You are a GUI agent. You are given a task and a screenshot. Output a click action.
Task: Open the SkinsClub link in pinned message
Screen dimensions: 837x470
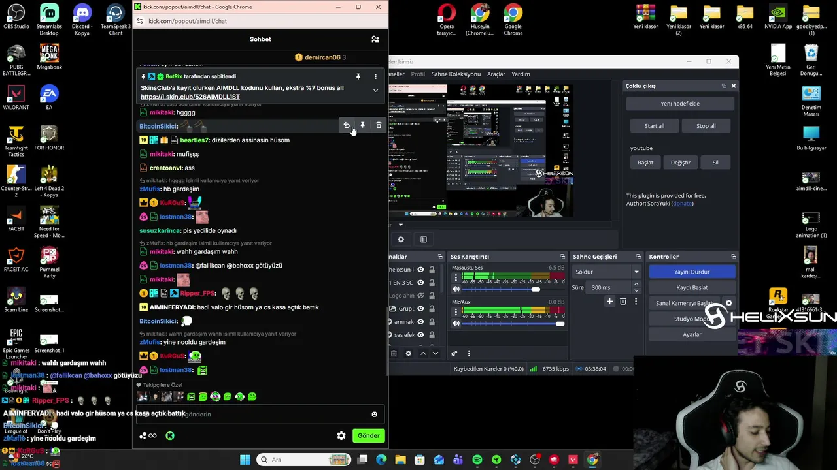click(190, 97)
